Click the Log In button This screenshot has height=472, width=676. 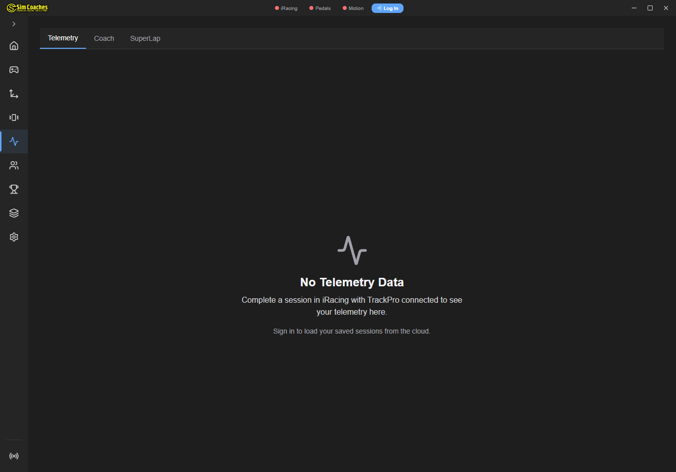[x=387, y=8]
